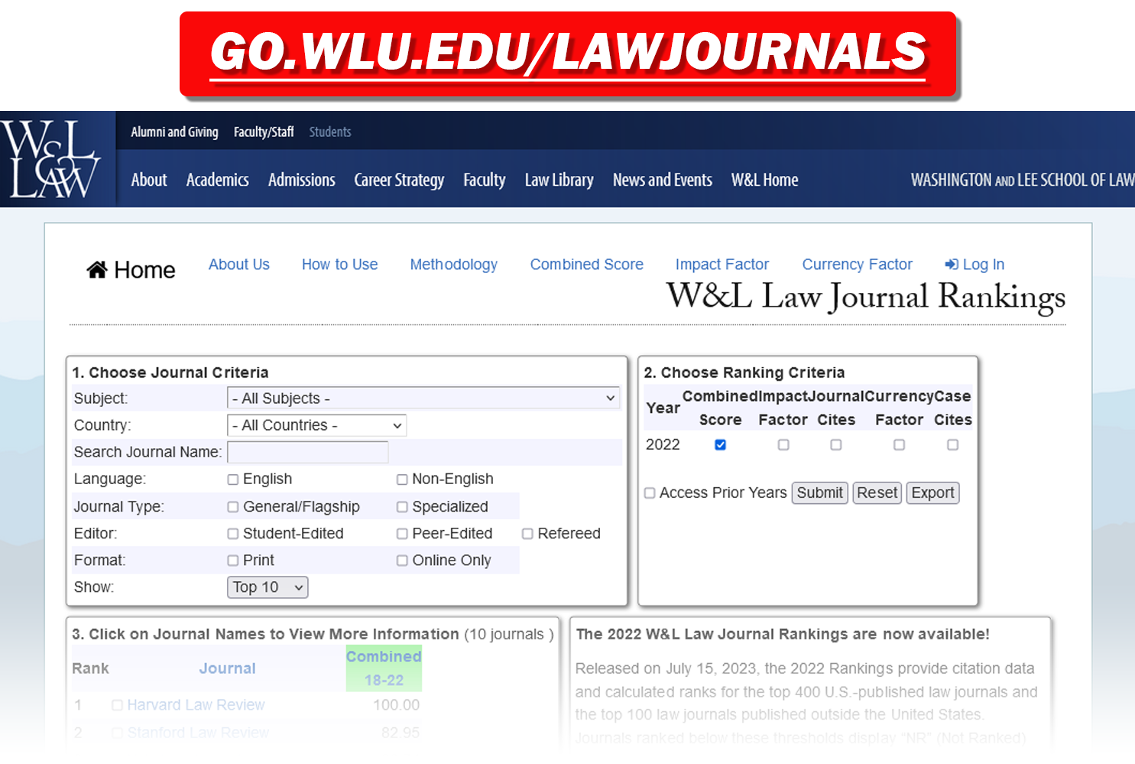The width and height of the screenshot is (1135, 764).
Task: Check the General/Flagship checkbox
Action: pyautogui.click(x=233, y=507)
